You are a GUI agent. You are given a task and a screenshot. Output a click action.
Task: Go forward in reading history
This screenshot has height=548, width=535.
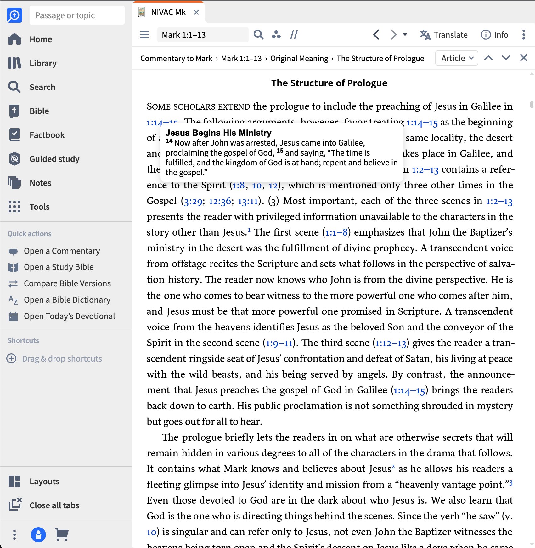(393, 35)
